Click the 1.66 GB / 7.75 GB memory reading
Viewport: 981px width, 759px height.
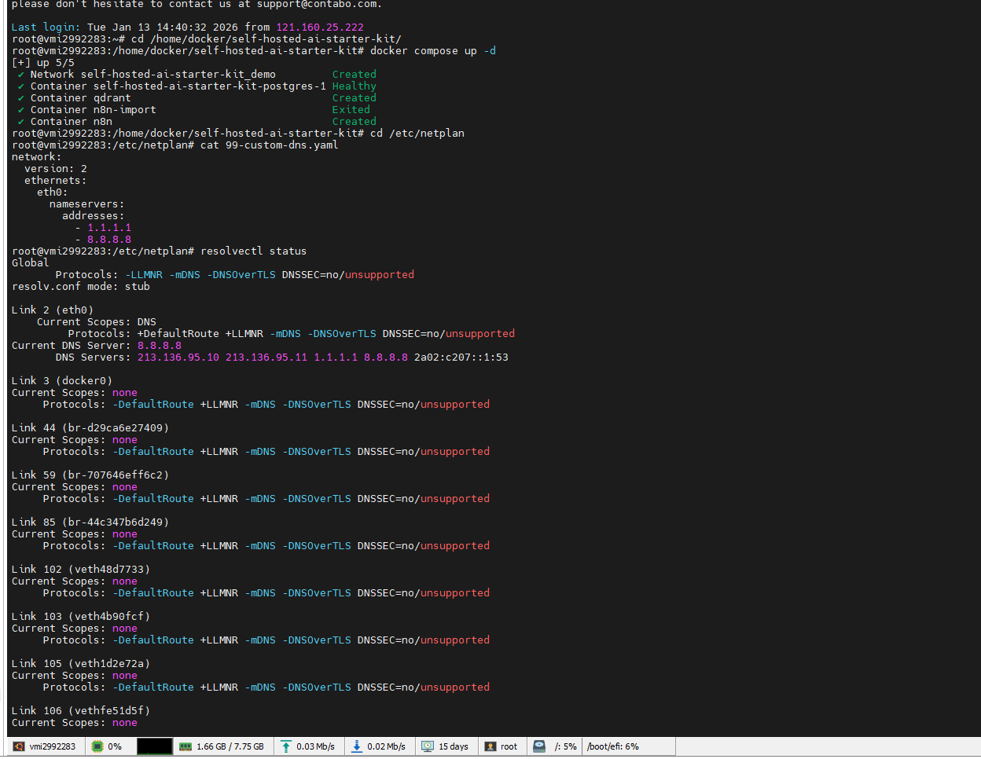coord(230,746)
